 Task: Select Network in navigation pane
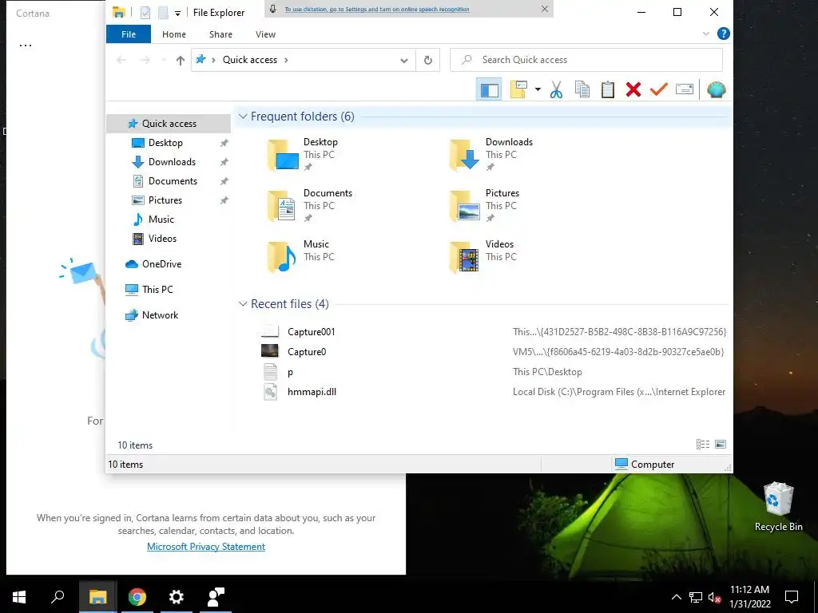pyautogui.click(x=160, y=315)
